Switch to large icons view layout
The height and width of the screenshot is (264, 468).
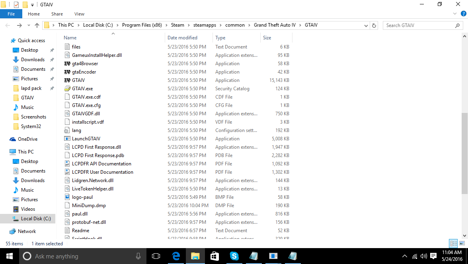pyautogui.click(x=462, y=243)
